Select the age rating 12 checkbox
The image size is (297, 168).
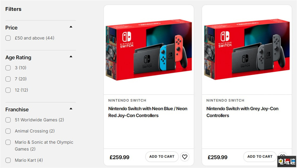(8, 90)
